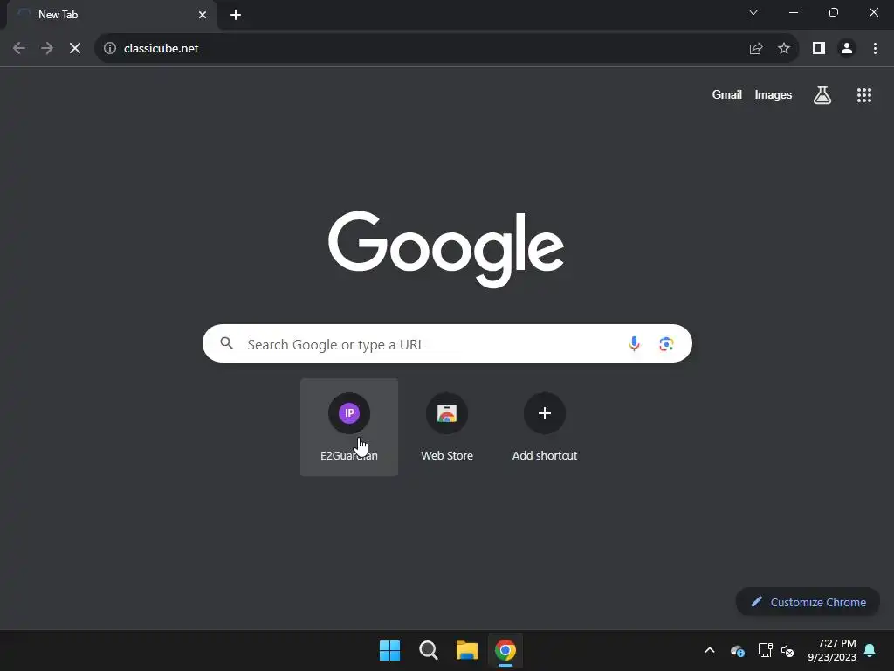This screenshot has height=671, width=894.
Task: Stop loading the page
Action: 75,49
